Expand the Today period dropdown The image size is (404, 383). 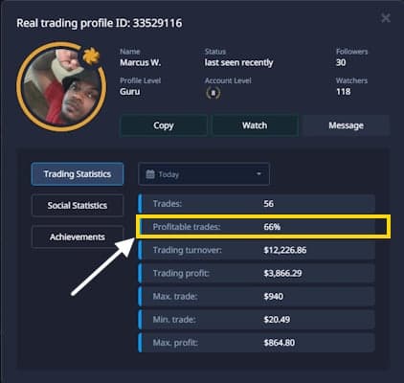tap(204, 174)
